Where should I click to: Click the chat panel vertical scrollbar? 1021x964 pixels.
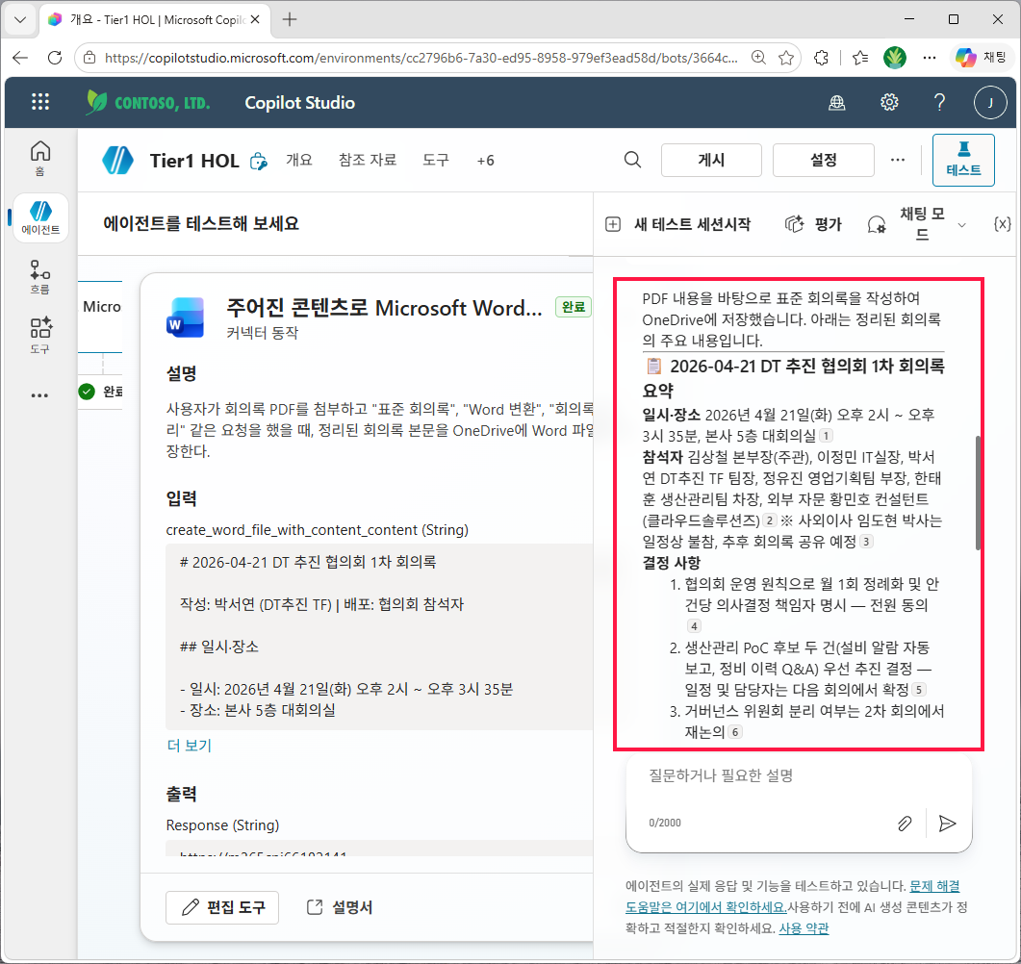[x=978, y=493]
